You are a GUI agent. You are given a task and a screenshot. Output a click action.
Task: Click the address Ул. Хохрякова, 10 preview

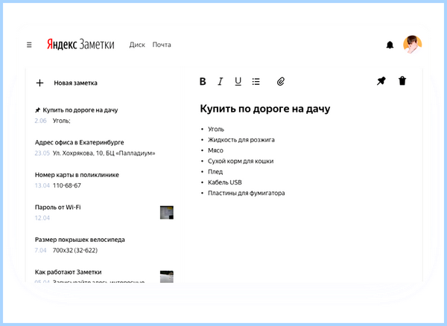[104, 153]
